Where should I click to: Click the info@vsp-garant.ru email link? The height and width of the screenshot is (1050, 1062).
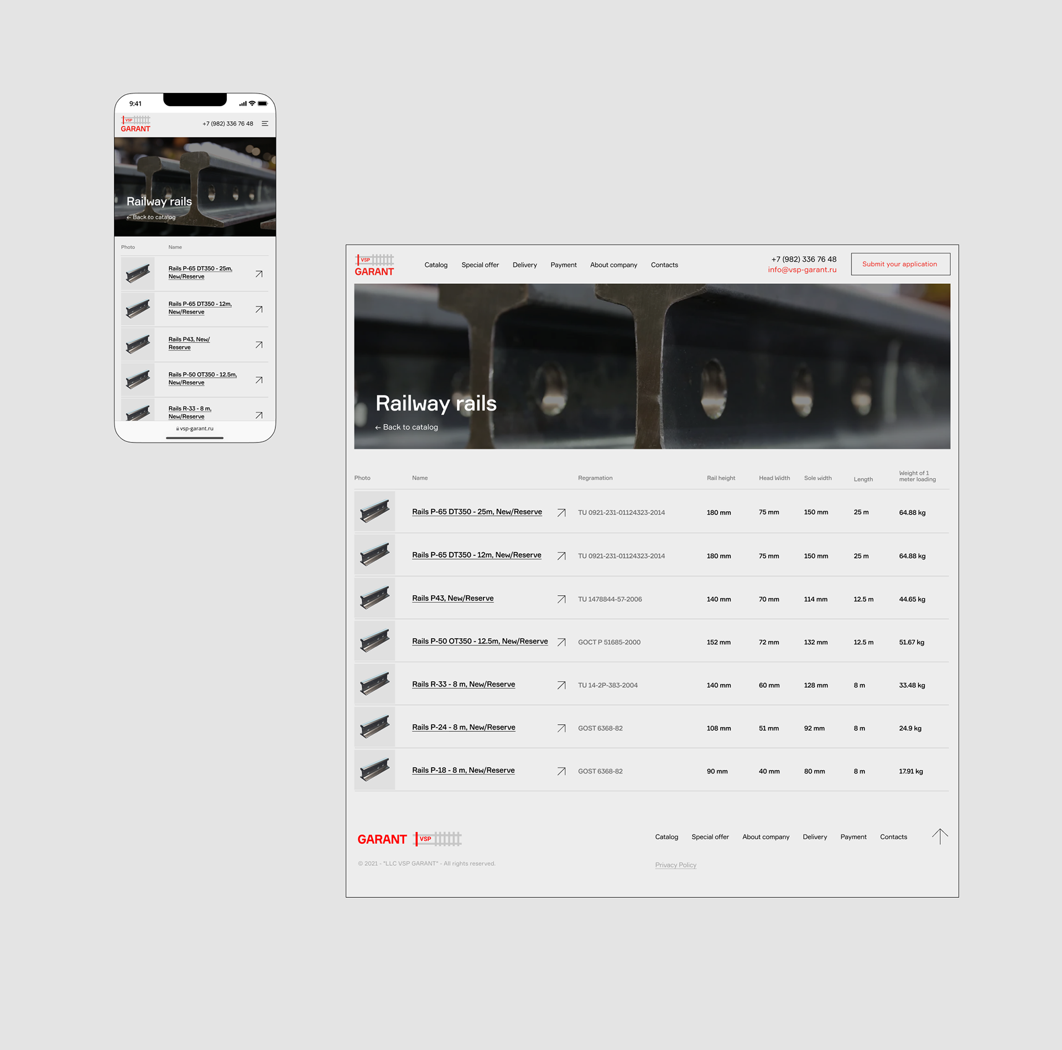802,270
